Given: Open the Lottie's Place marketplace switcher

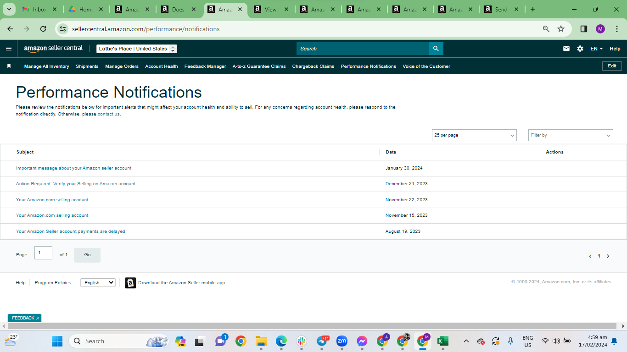Looking at the screenshot, I should click(x=137, y=49).
